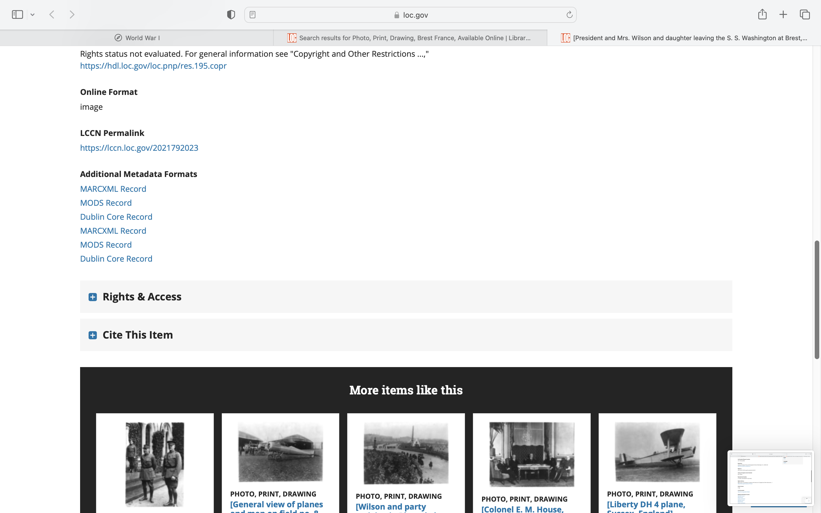Go forward with the forward arrow
The image size is (821, 513).
click(72, 15)
